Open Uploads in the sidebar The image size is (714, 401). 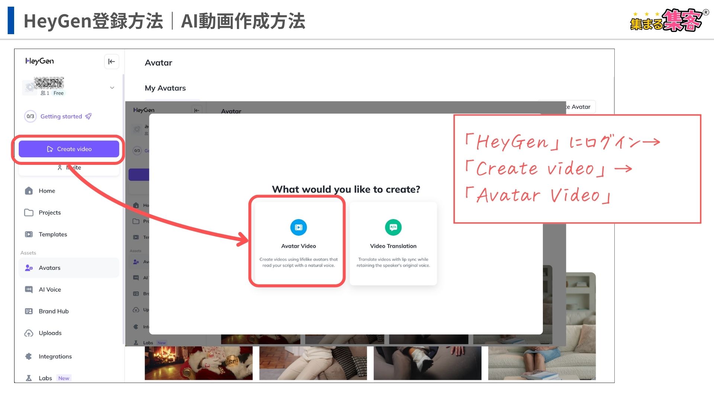point(69,333)
